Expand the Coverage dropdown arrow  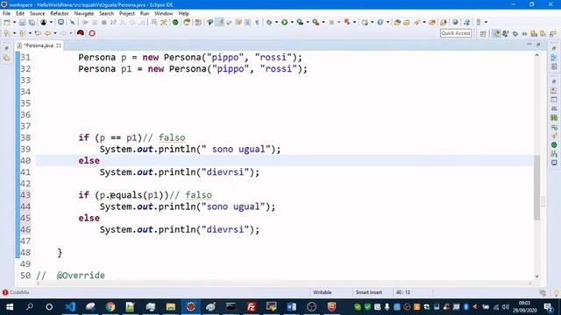[308, 22]
